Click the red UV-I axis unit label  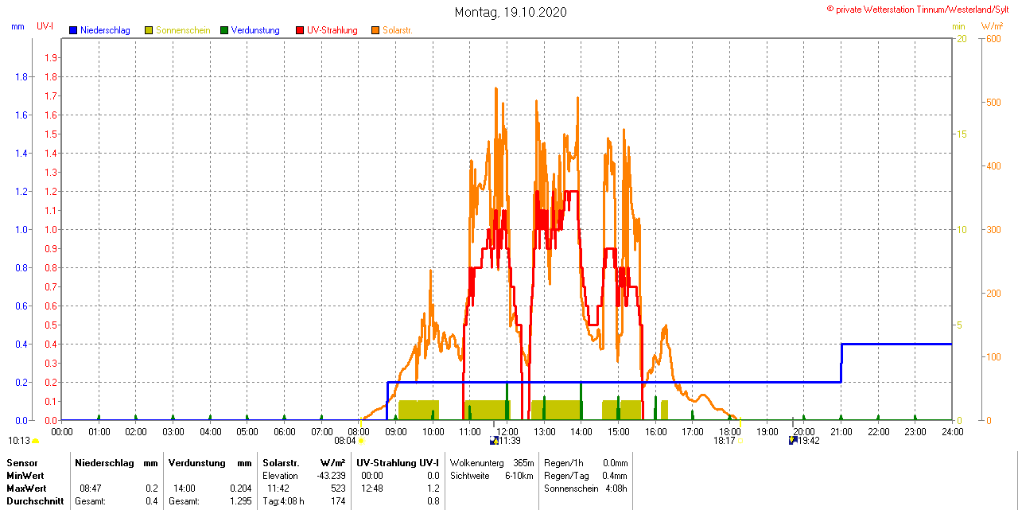(x=45, y=26)
